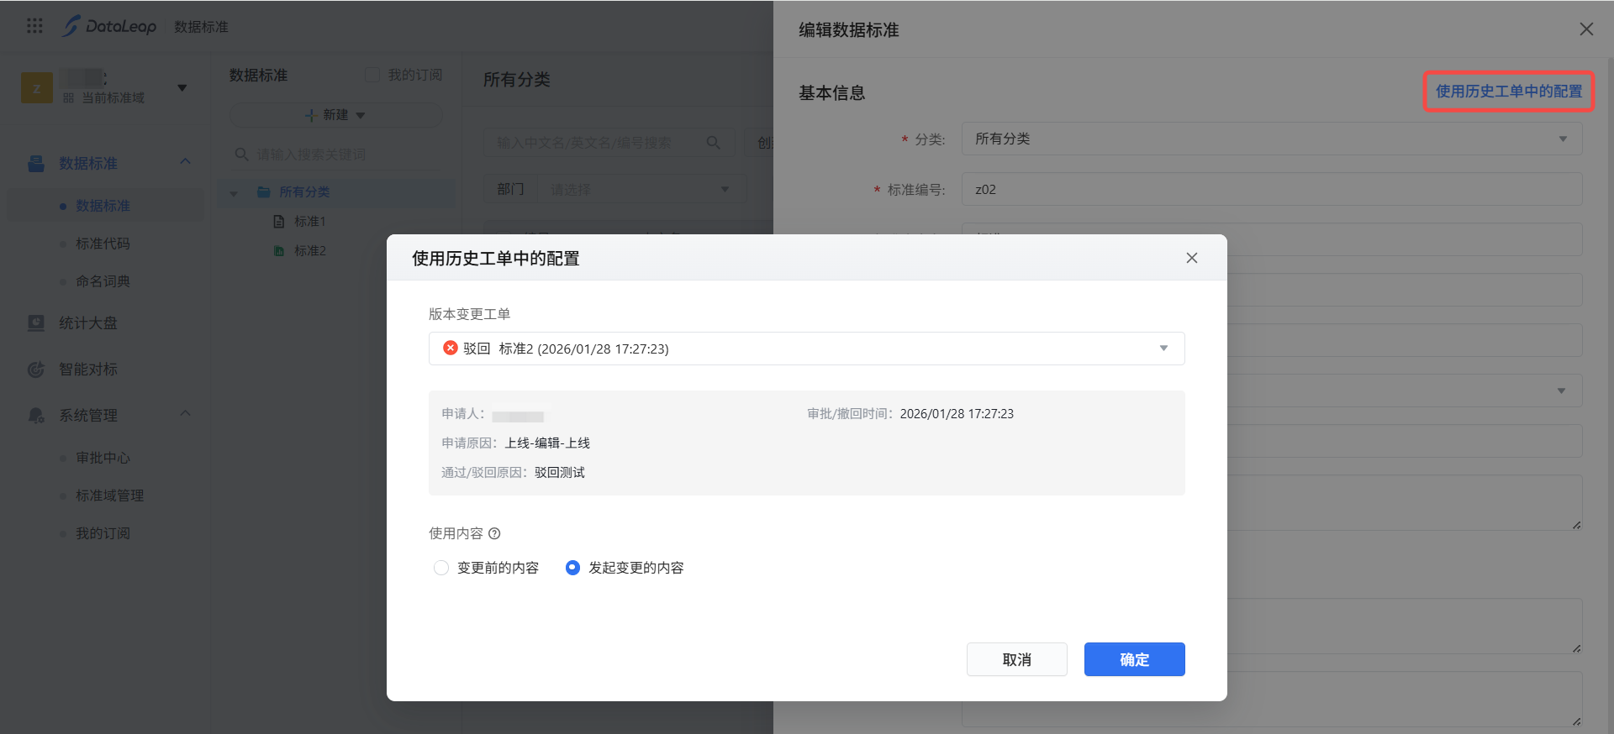Collapse the 系统管理 sidebar section
Screen dimensions: 1614x734
pyautogui.click(x=185, y=414)
